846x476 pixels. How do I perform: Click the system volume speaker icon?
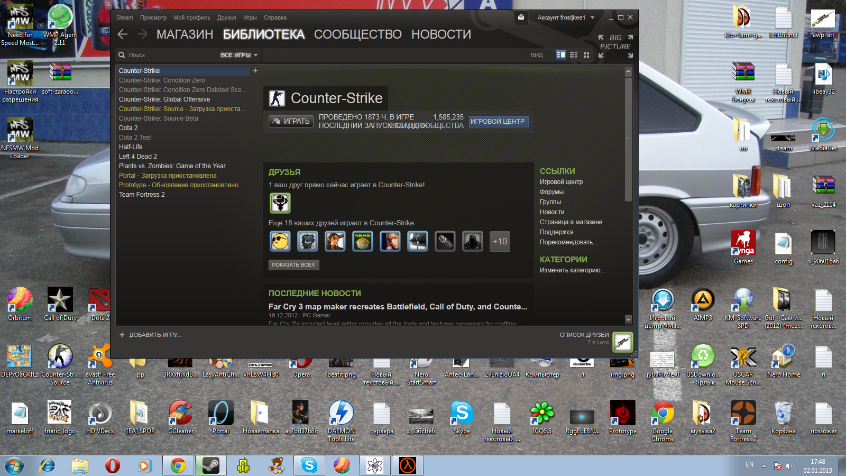(790, 466)
